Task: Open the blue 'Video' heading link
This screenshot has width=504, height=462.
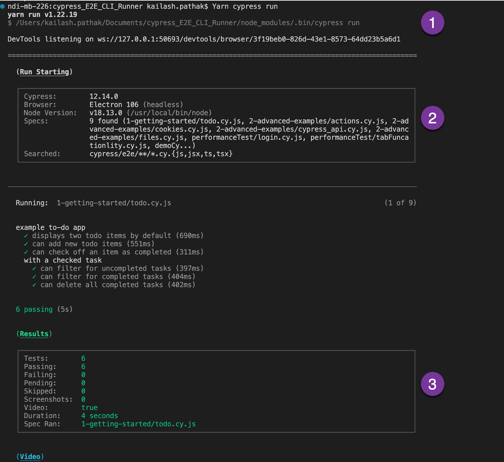Action: pos(30,457)
